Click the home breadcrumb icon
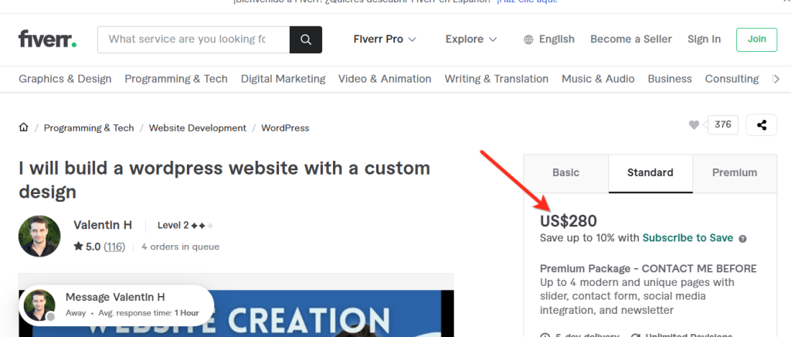 click(24, 128)
